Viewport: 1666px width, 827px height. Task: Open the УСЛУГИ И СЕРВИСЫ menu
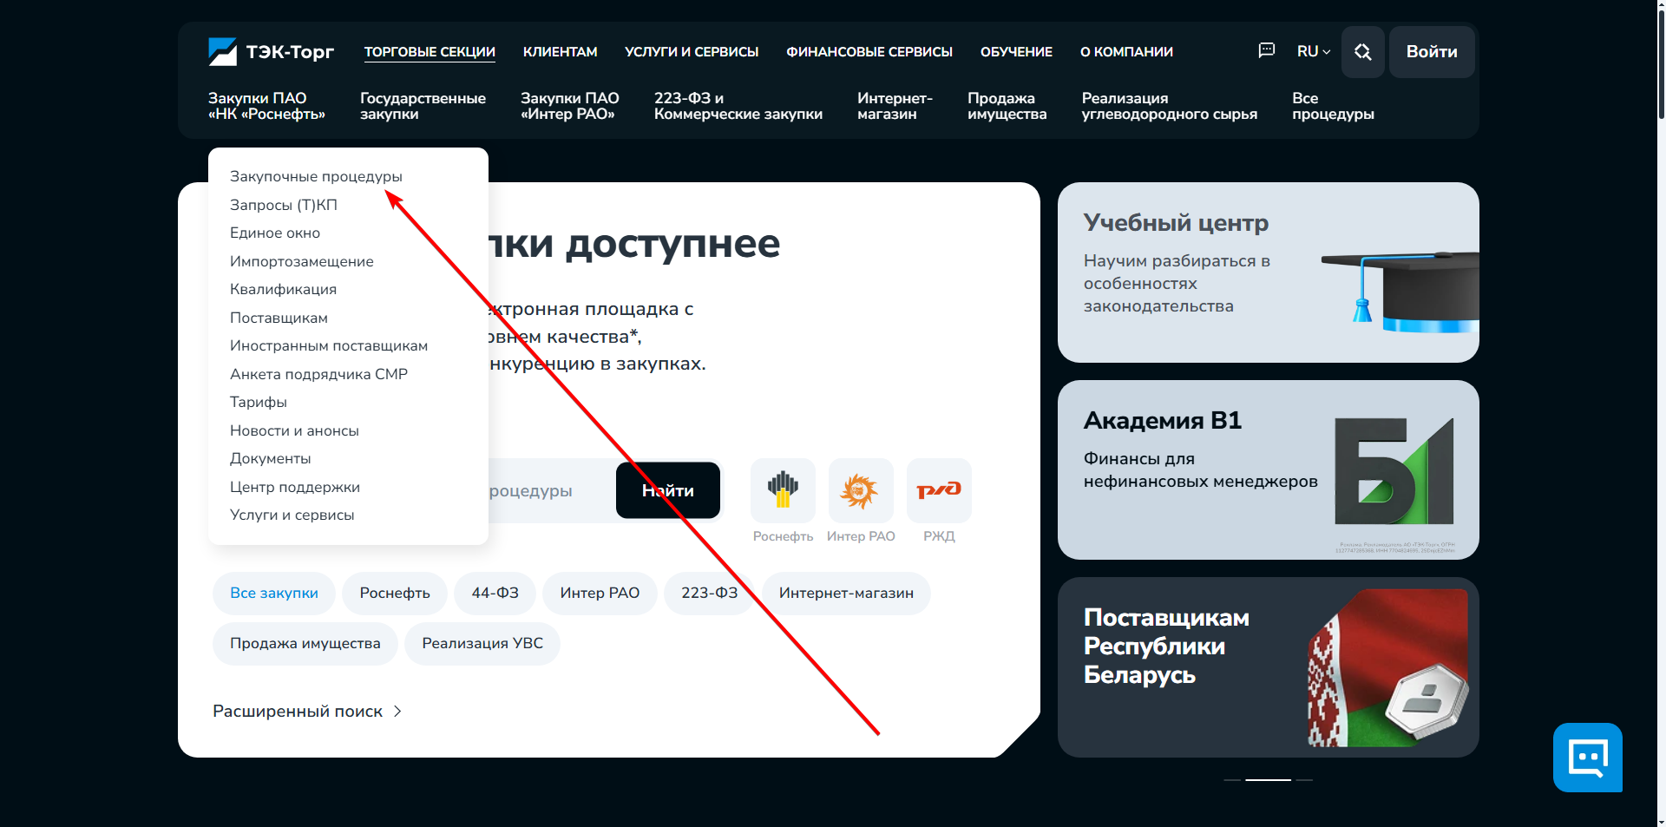click(x=692, y=52)
